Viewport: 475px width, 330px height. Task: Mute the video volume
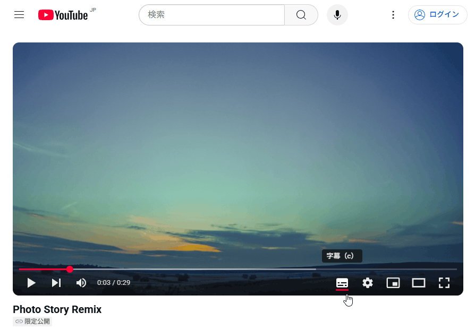81,283
